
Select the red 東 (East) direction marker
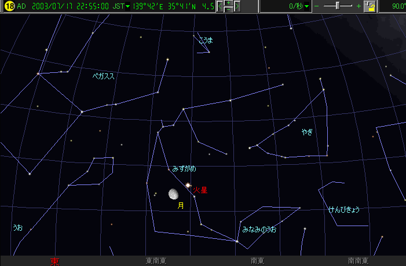tap(54, 261)
